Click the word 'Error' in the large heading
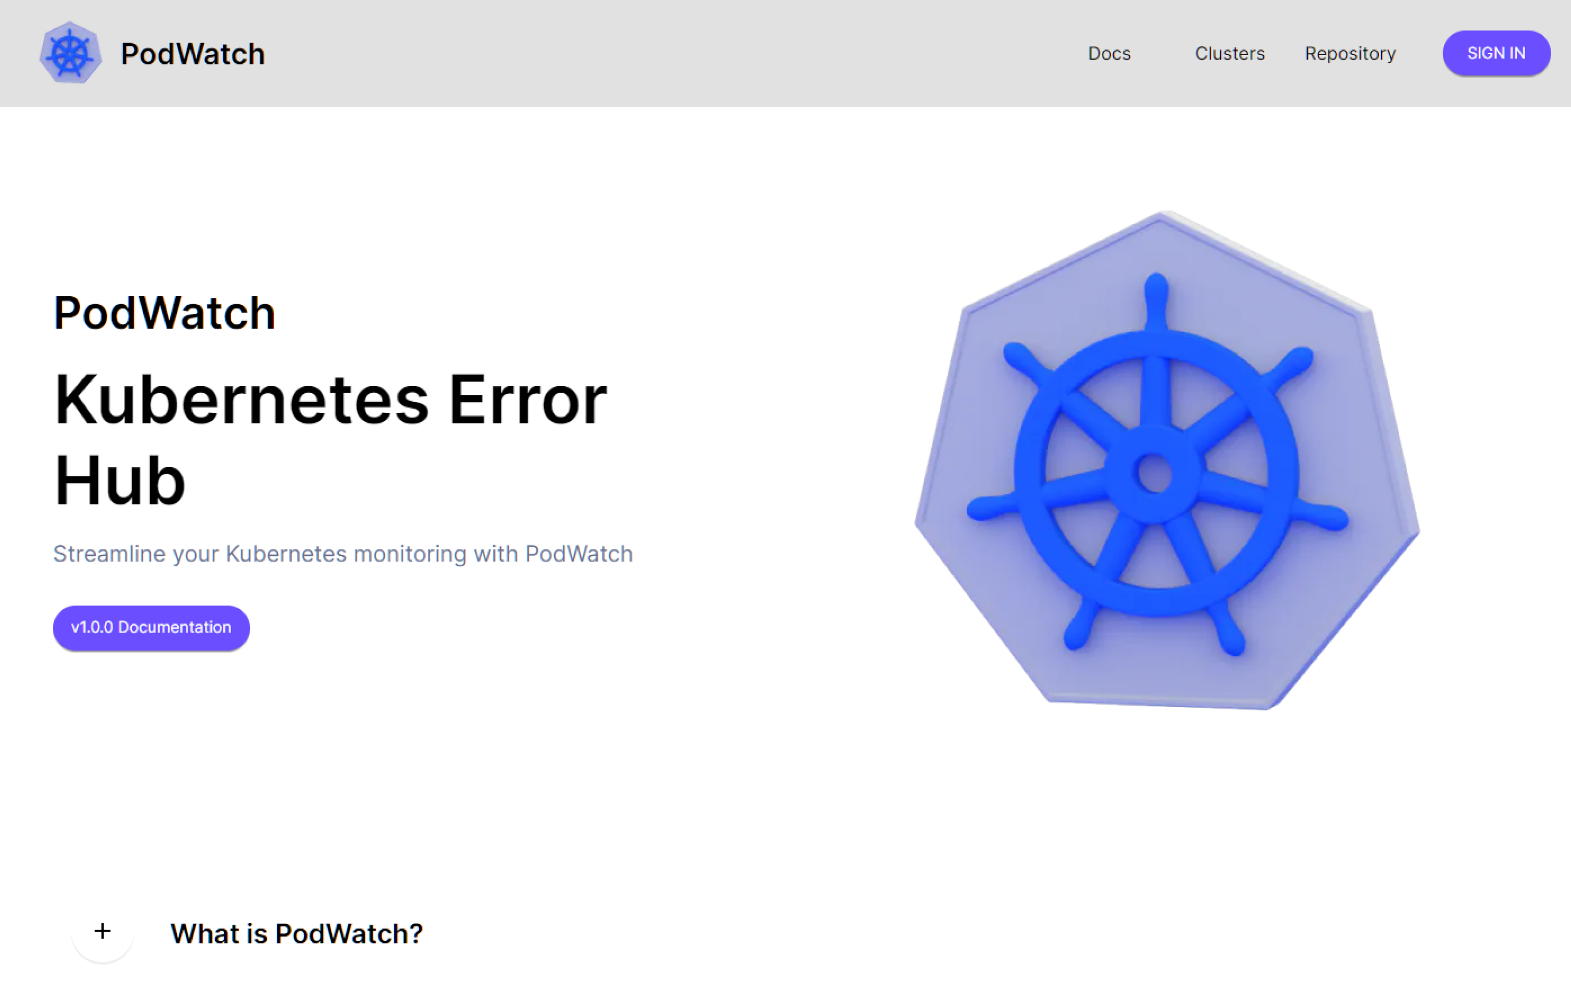1571x982 pixels. coord(527,401)
